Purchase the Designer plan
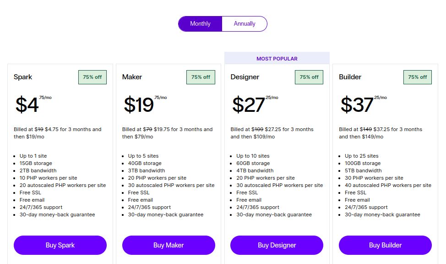 tap(277, 245)
